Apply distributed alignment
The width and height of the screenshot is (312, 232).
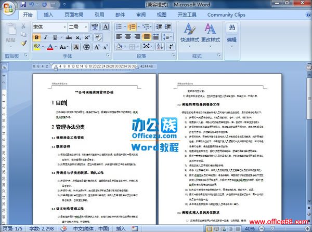[x=156, y=37]
